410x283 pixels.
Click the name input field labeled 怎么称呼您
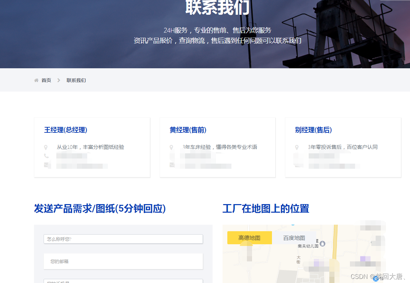pyautogui.click(x=123, y=238)
